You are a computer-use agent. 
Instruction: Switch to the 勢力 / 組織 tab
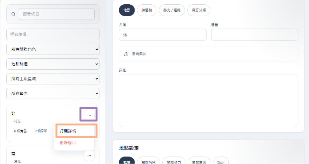tap(172, 10)
